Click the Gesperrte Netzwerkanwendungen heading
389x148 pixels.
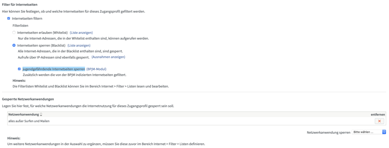click(x=28, y=99)
